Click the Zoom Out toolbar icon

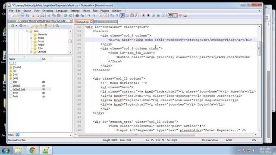(94, 15)
